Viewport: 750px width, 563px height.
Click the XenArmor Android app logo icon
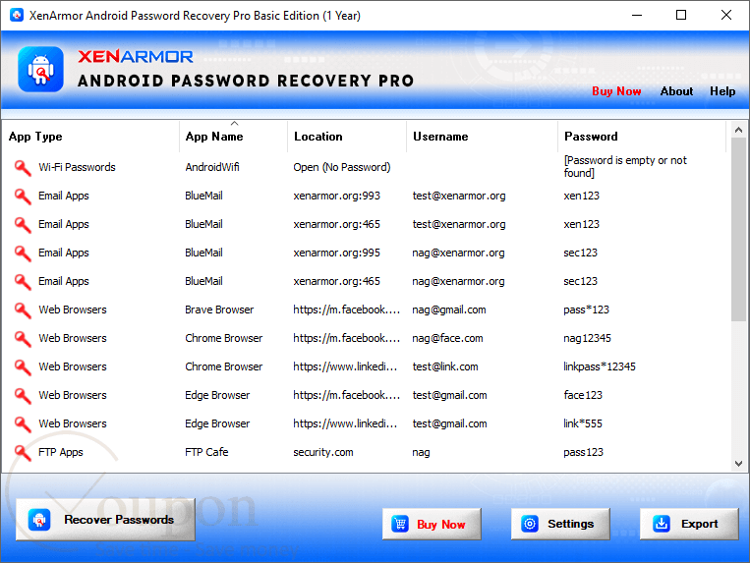coord(40,70)
